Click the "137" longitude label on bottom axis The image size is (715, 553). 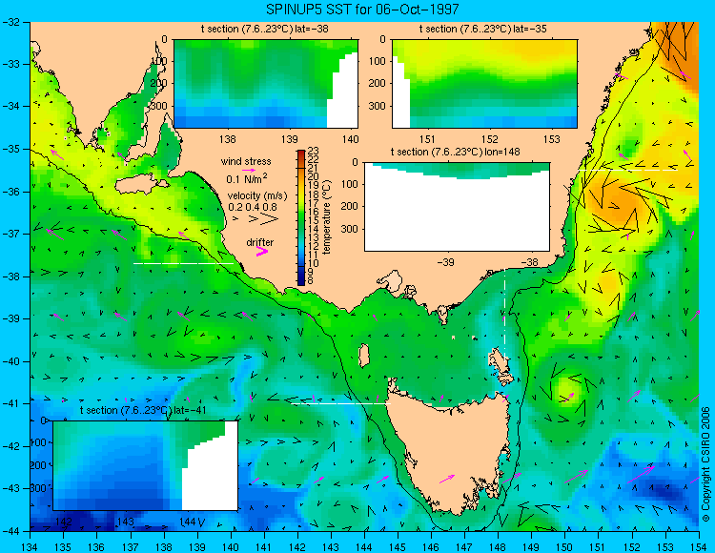(x=131, y=547)
